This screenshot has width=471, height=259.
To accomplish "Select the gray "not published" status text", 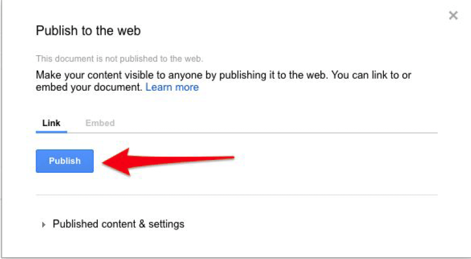I will (x=119, y=59).
